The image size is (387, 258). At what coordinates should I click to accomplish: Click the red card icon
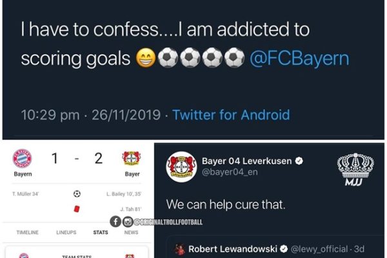tap(77, 208)
